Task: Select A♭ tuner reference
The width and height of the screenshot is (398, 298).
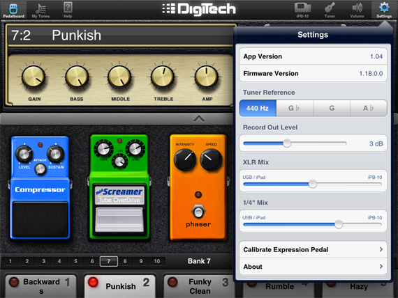Action: point(369,109)
